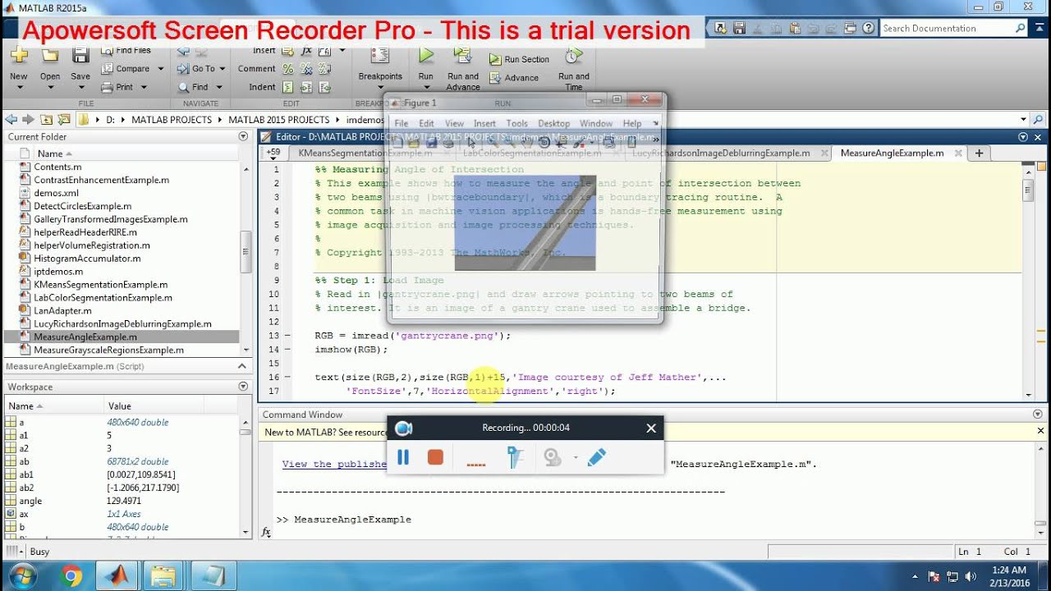Click the Breakpoints icon
Viewport: 1051px width, 591px height.
click(380, 57)
